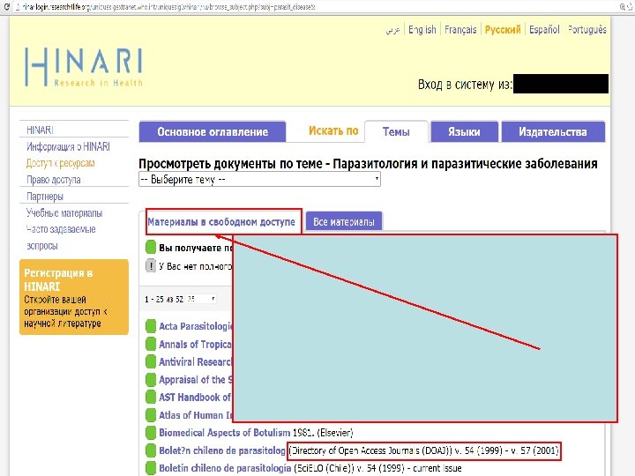
Task: Click the green icon beside Boletín chileno SciELO entry
Action: coord(151,468)
